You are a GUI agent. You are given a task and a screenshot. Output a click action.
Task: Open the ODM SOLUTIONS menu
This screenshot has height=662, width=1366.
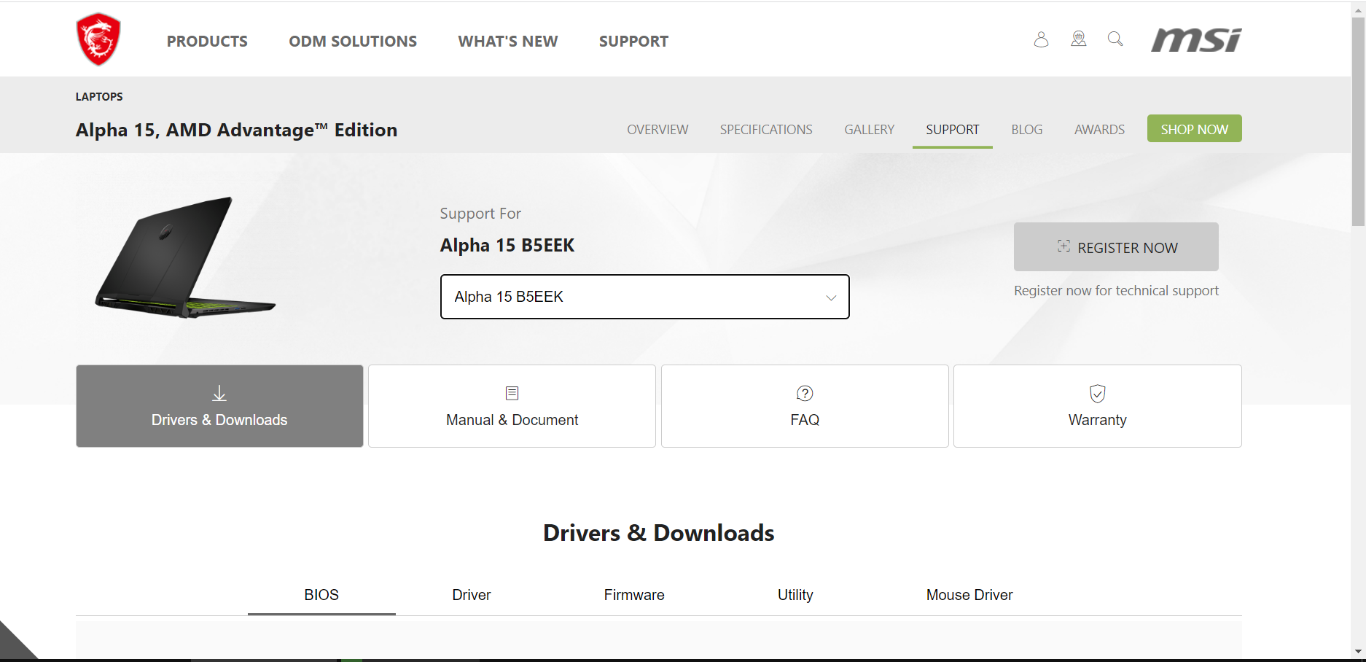(353, 42)
